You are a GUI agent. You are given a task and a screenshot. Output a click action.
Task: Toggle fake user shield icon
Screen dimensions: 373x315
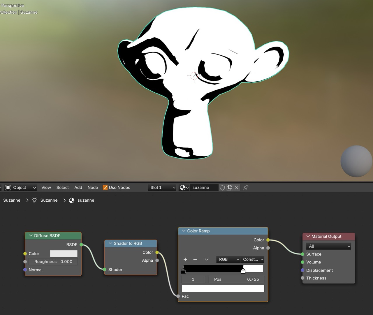click(x=222, y=188)
